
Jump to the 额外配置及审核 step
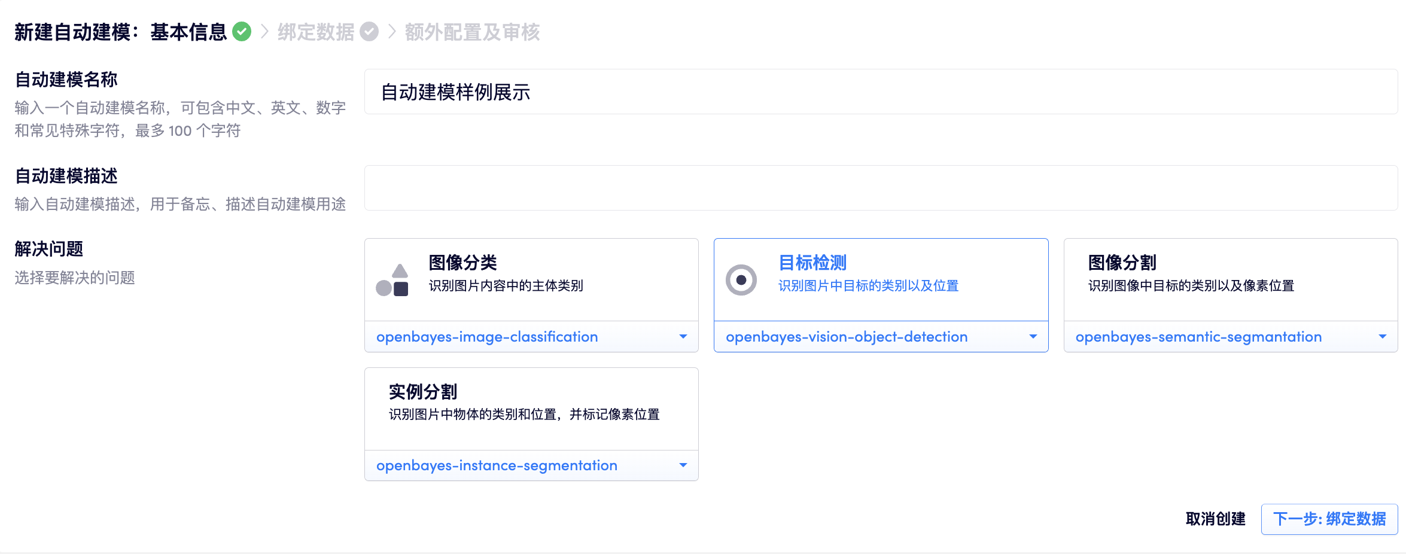(472, 32)
